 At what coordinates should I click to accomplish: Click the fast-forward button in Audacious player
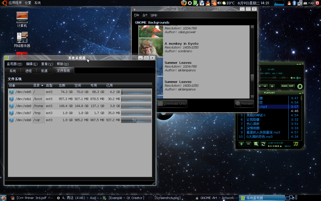265,86
